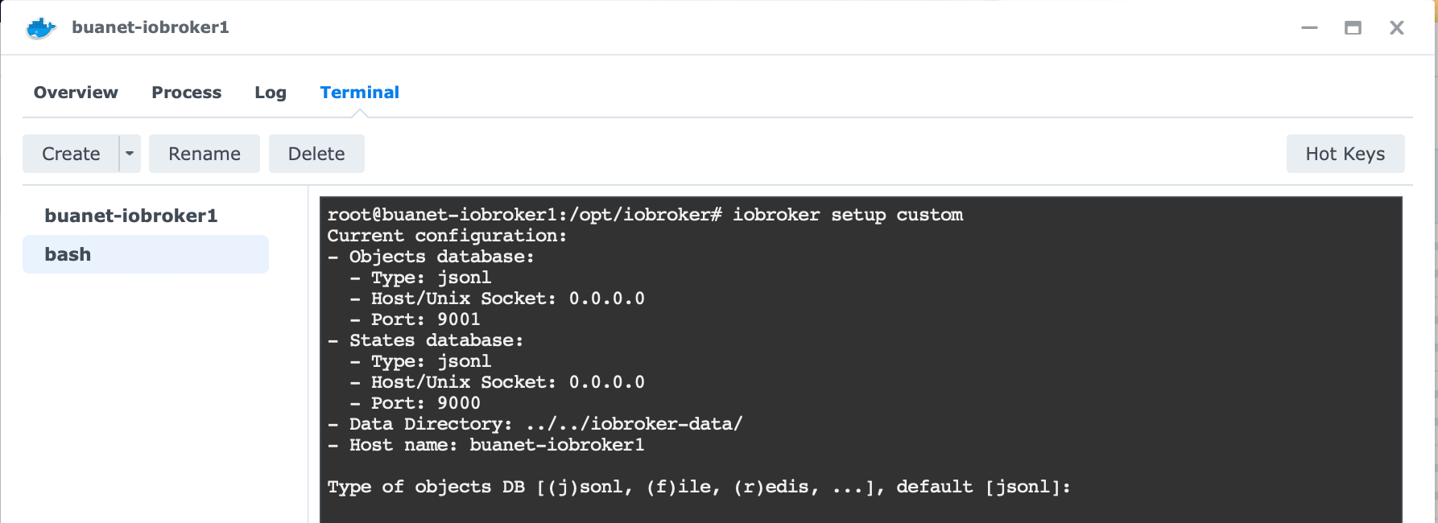Select the Terminal tab
This screenshot has width=1438, height=523.
[359, 93]
